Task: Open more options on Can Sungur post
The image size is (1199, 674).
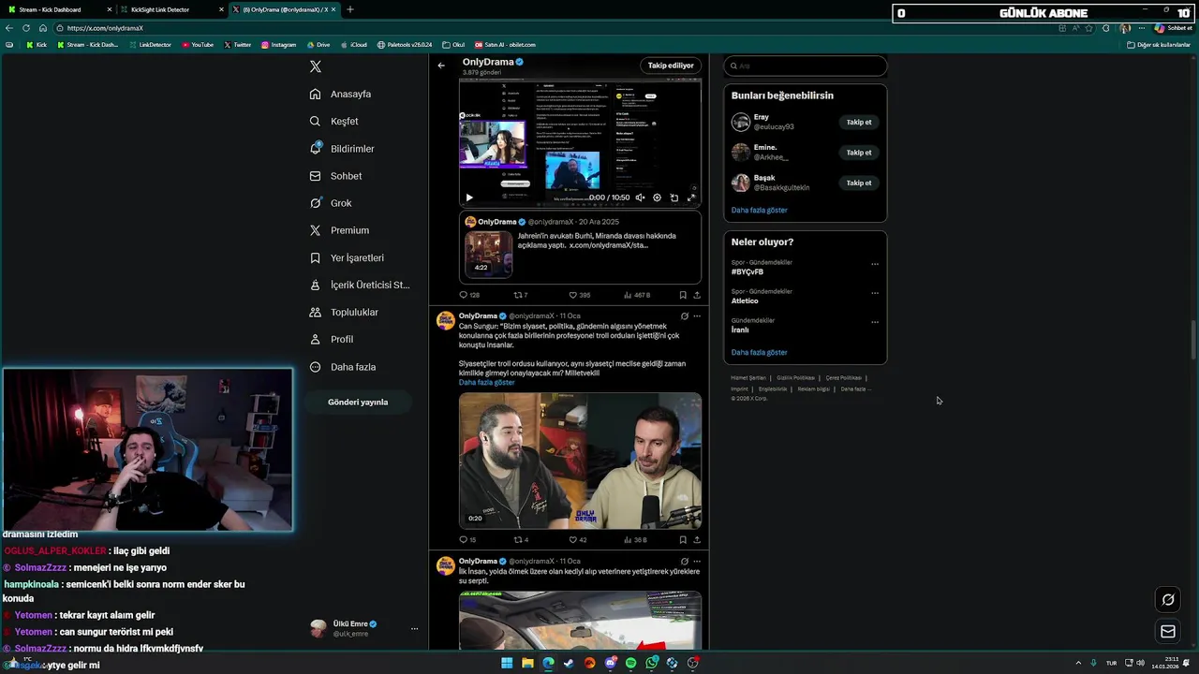Action: pyautogui.click(x=697, y=316)
